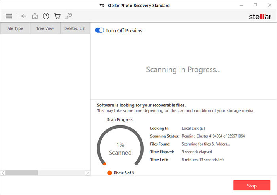Toggle the Turn Off Preview switch
277x195 pixels.
(x=99, y=30)
